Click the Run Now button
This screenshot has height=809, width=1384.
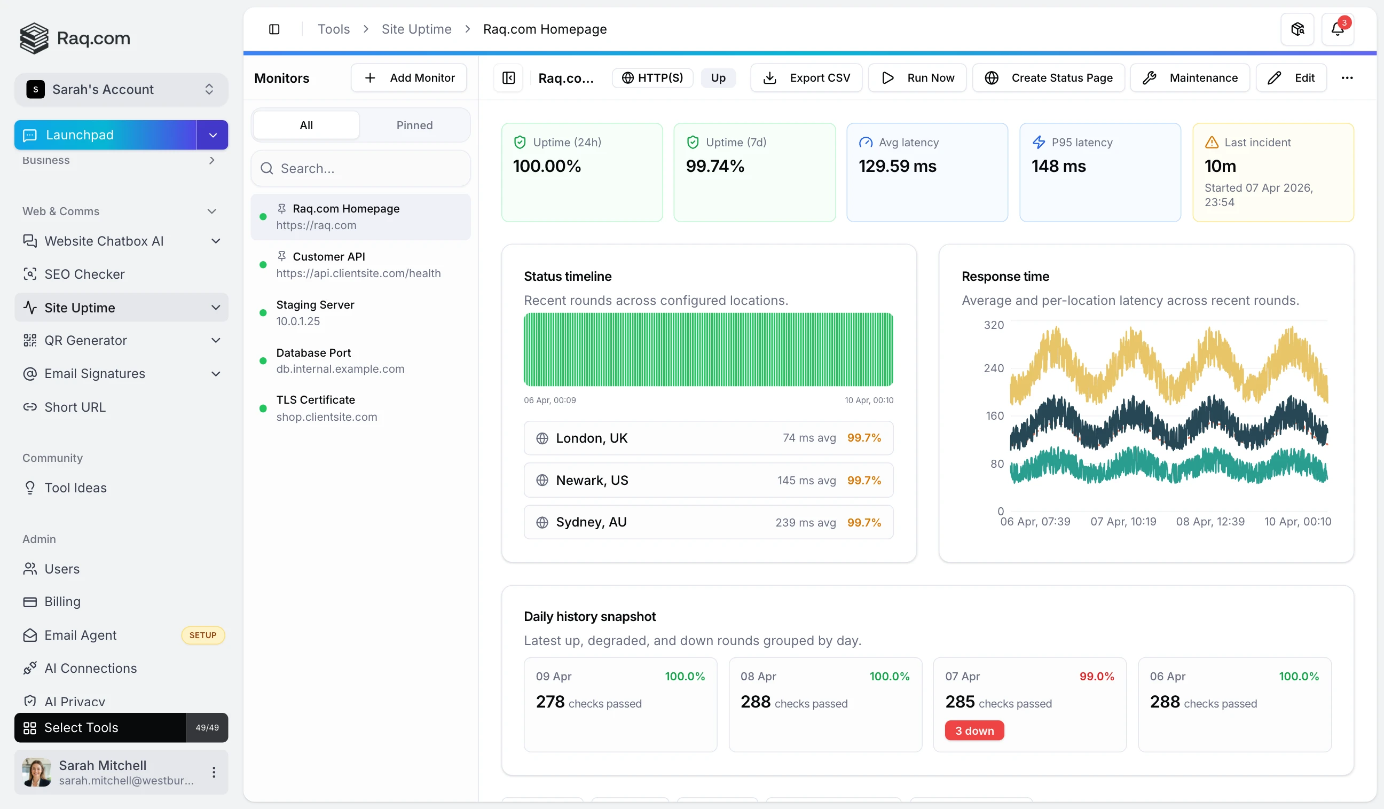pos(917,77)
